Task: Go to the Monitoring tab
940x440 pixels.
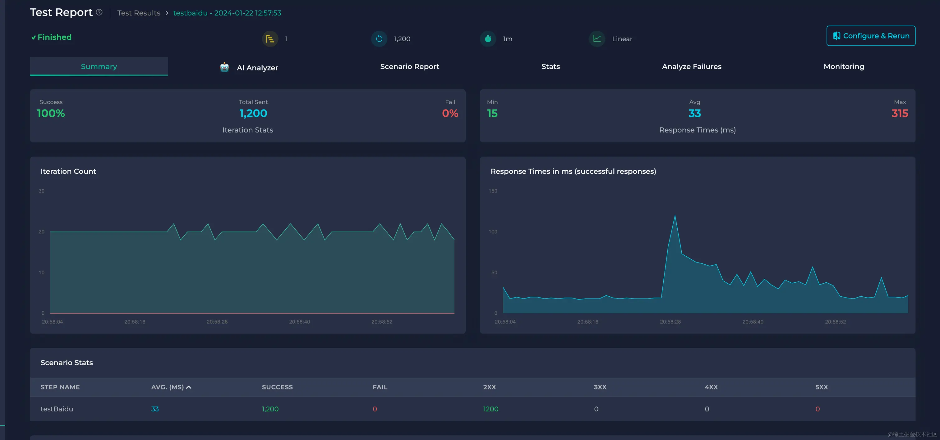Action: [844, 67]
